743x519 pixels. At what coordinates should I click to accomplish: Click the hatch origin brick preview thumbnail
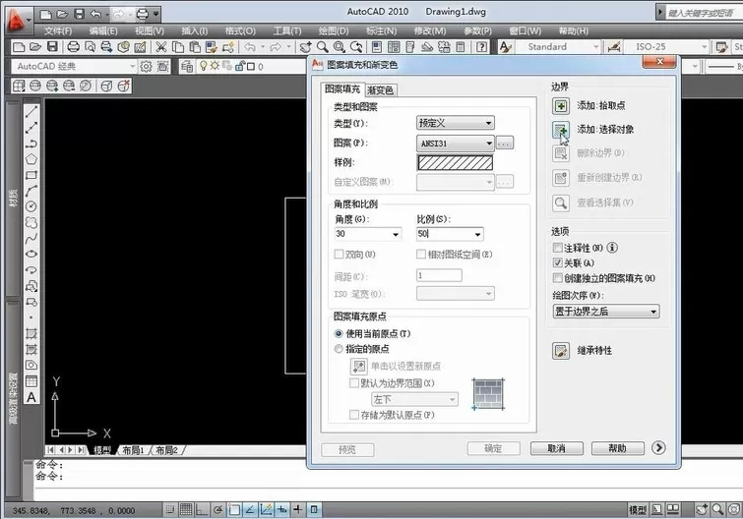point(488,393)
